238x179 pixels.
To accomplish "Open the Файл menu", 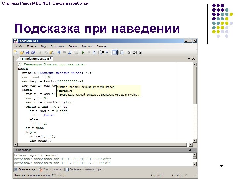I will (x=19, y=46).
